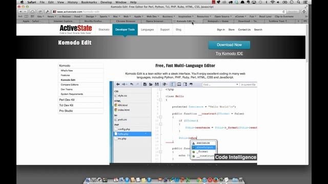The width and height of the screenshot is (328, 184).
Task: Open the News bookmarks folder dropdown
Action: point(52,16)
